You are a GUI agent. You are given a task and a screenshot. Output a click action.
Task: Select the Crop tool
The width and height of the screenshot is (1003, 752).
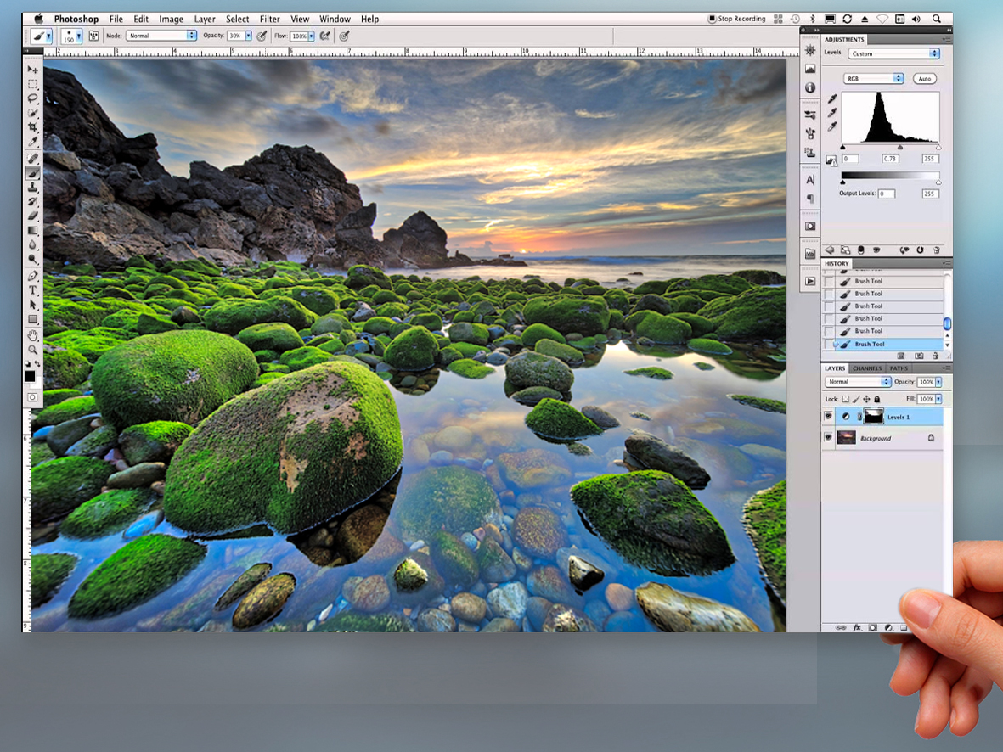(x=32, y=126)
